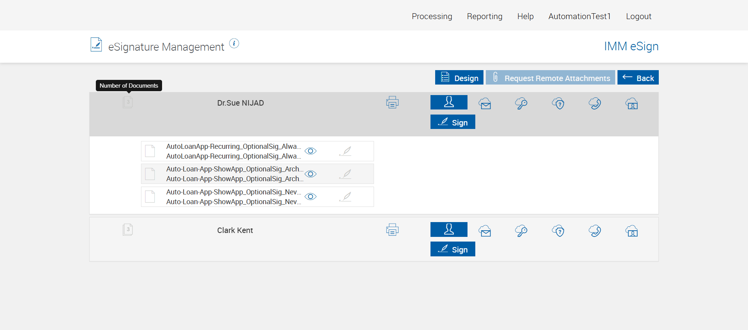Select key authentication icon for Dr.Sue NIJAD
This screenshot has height=330, width=748.
click(521, 104)
